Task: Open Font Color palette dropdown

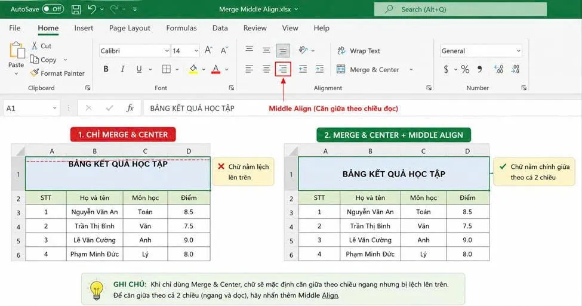Action: (x=227, y=69)
